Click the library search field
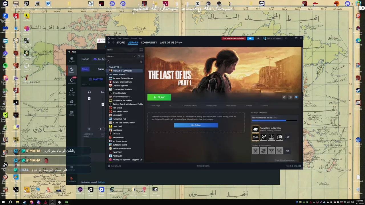Viewport: 365px width, 205px height. point(123,61)
